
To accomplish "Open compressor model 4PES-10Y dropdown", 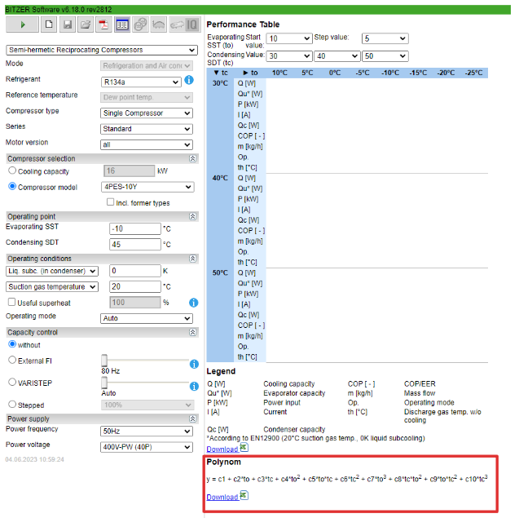I will (147, 187).
